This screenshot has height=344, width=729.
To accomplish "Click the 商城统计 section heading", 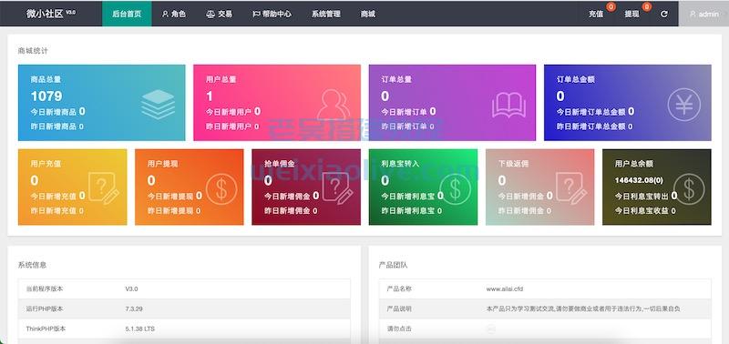I will (x=33, y=51).
